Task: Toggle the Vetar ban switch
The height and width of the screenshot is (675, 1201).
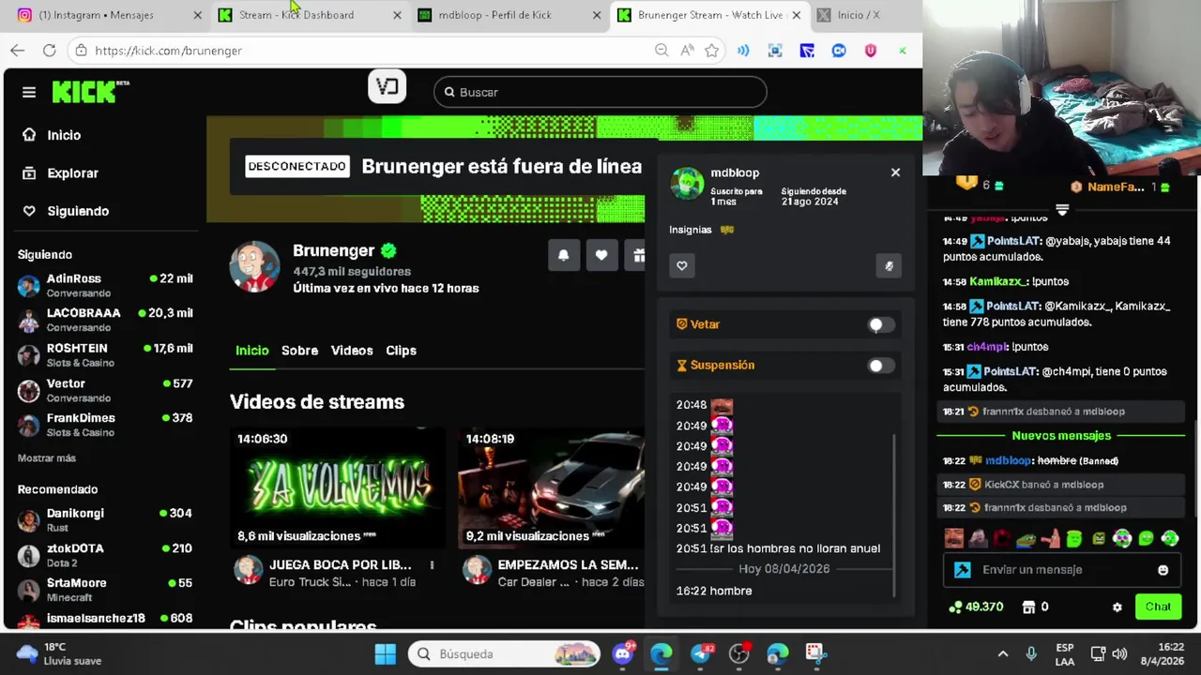Action: [x=880, y=324]
